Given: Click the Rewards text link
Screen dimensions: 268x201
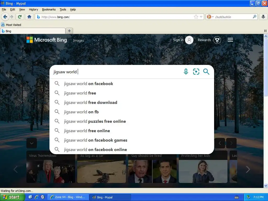Looking at the screenshot, I should pos(204,40).
